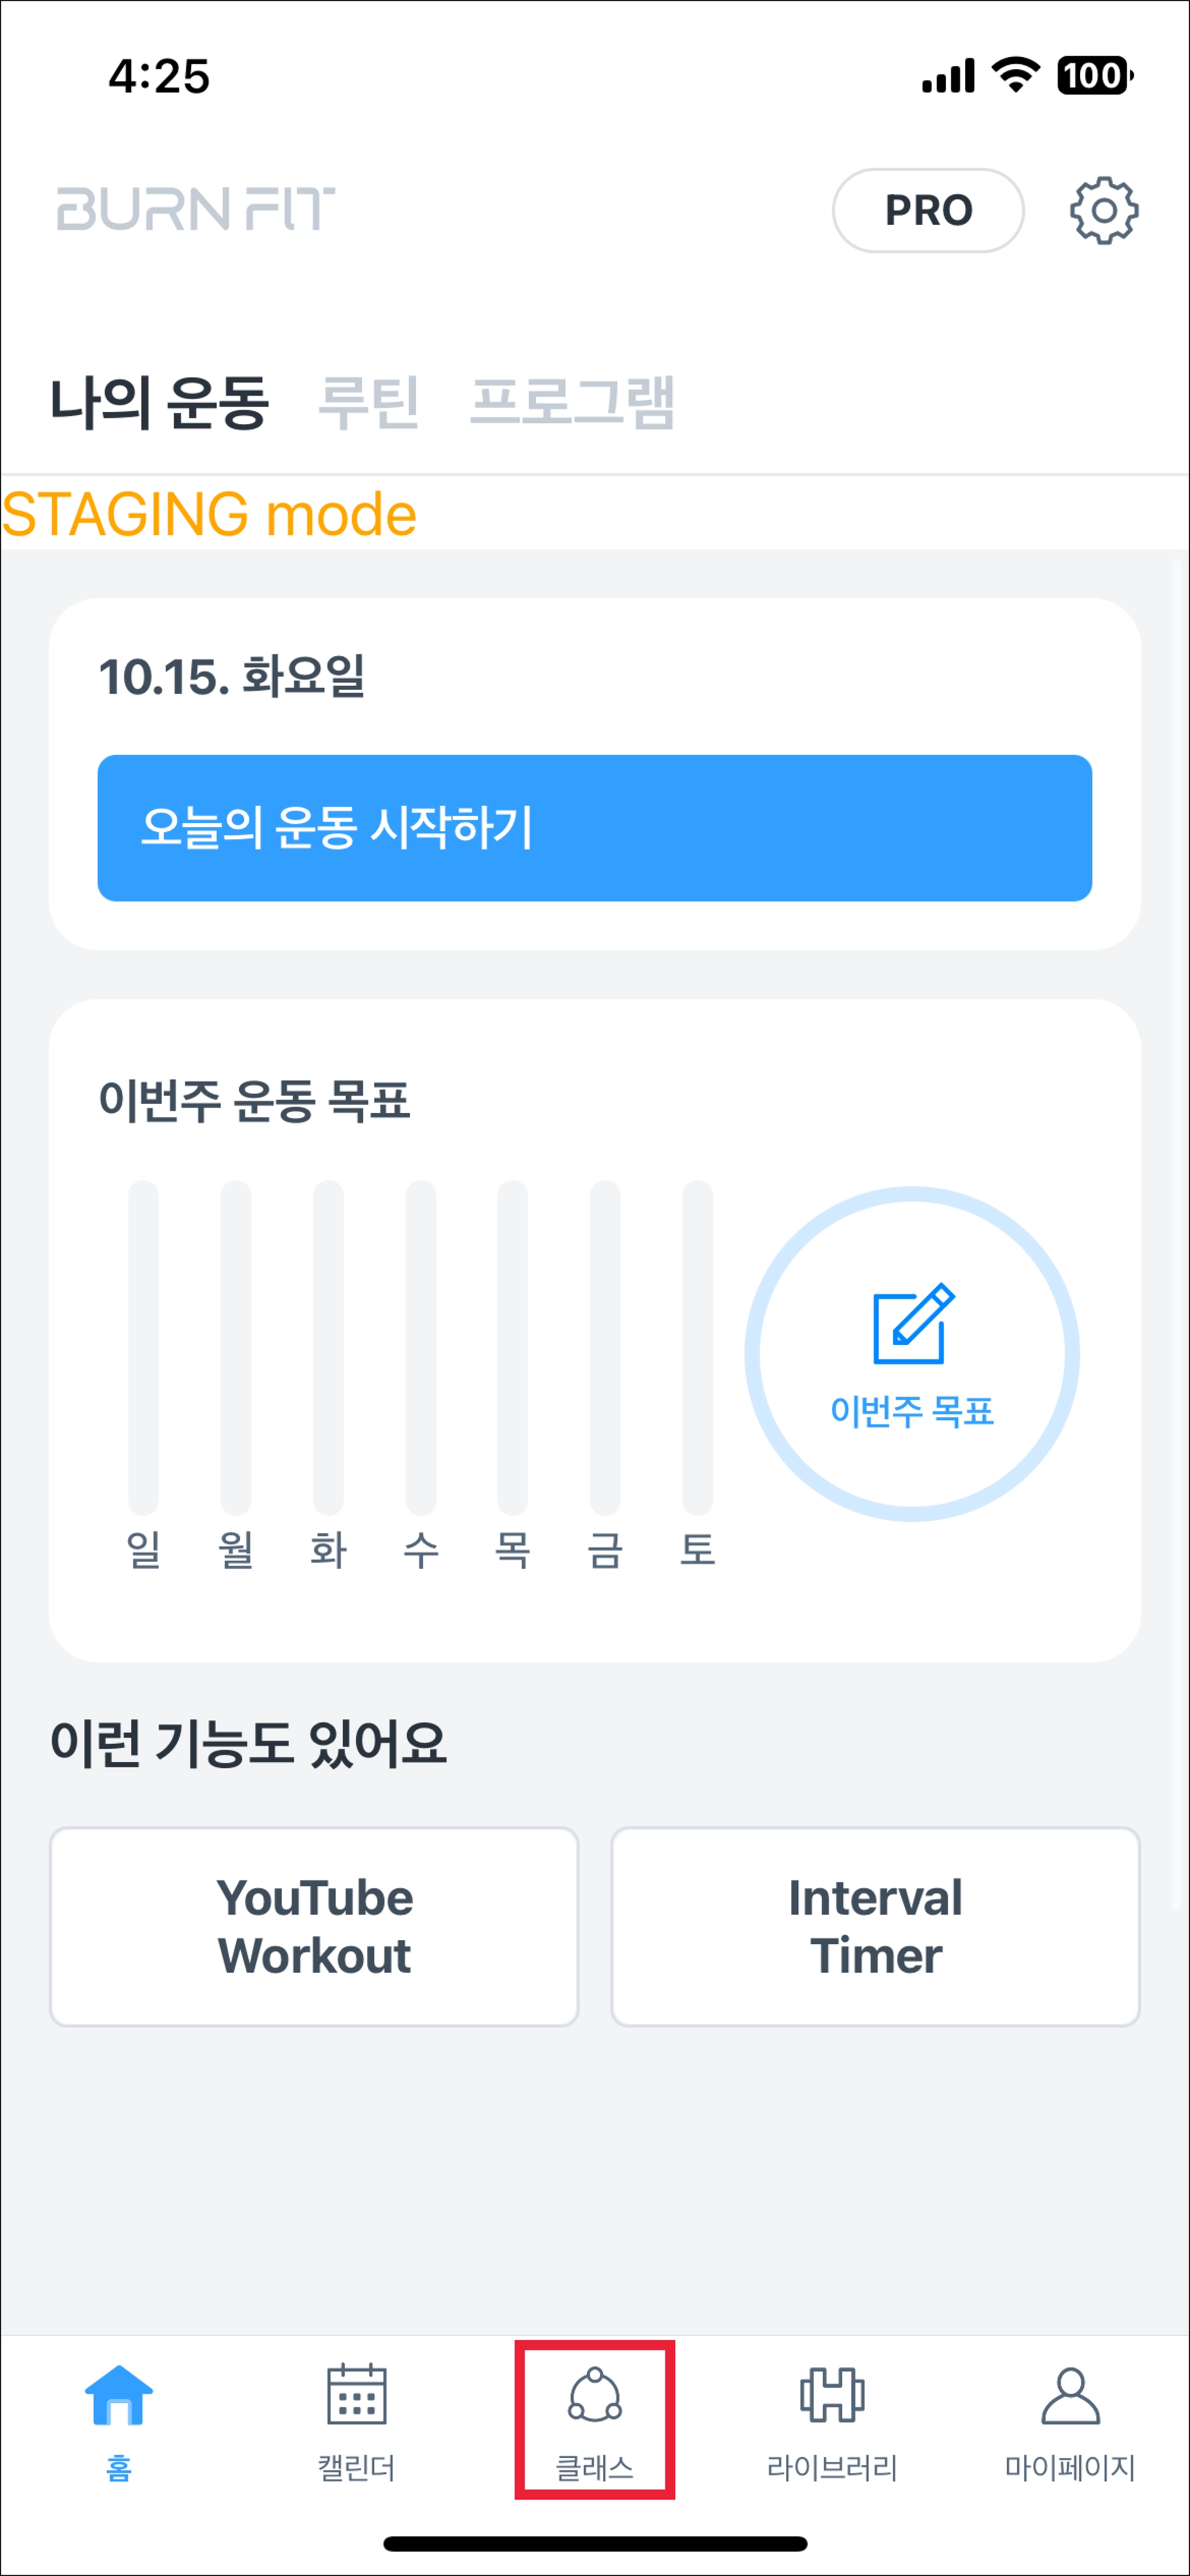Tap the home icon in bottom bar
Viewport: 1190px width, 2576px height.
pyautogui.click(x=119, y=2396)
